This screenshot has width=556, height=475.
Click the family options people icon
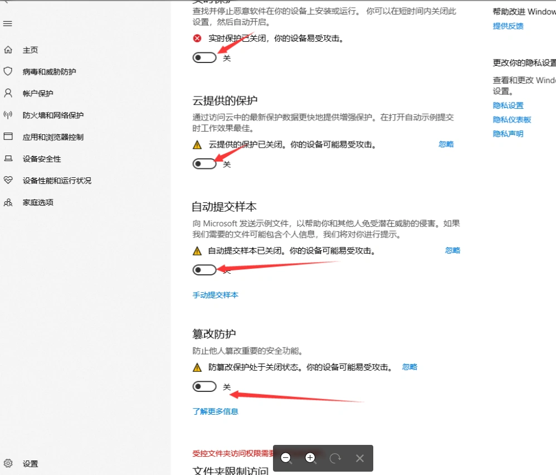[8, 202]
